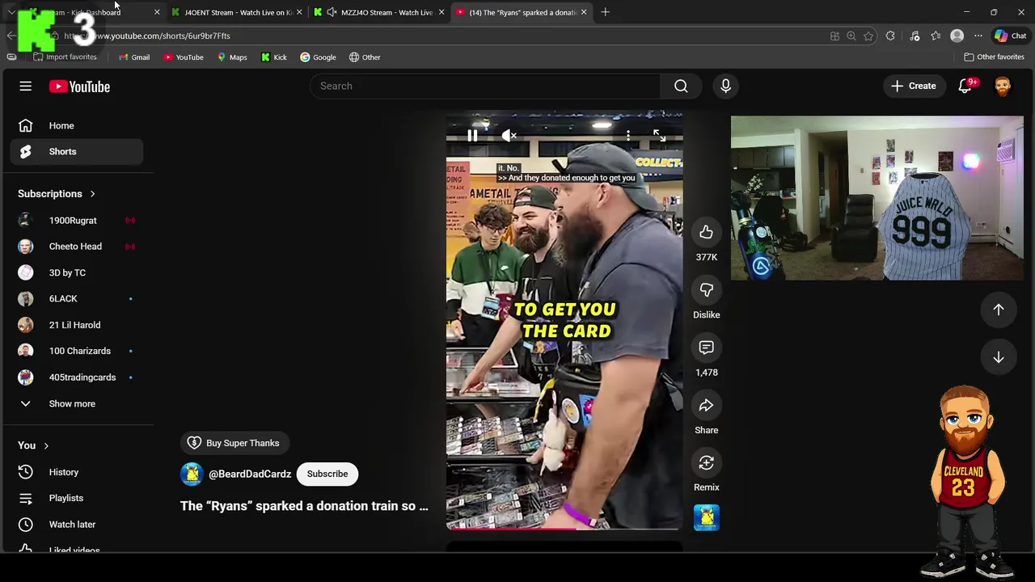Viewport: 1035px width, 582px height.
Task: Open the 100 Charizards channel
Action: point(77,351)
